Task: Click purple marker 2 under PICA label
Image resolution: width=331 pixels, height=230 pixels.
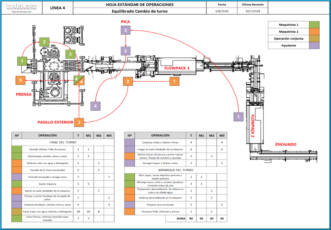Action: point(125,30)
